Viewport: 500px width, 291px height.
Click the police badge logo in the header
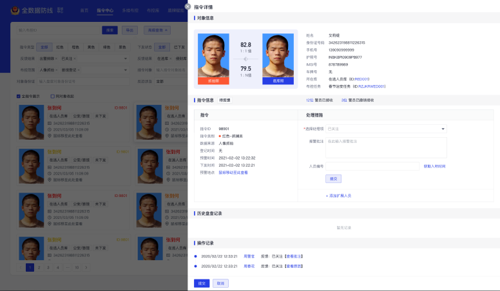[15, 10]
